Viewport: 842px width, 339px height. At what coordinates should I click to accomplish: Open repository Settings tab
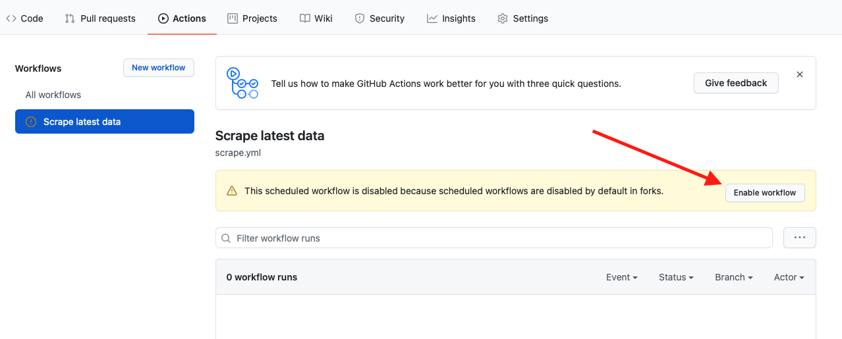point(522,18)
